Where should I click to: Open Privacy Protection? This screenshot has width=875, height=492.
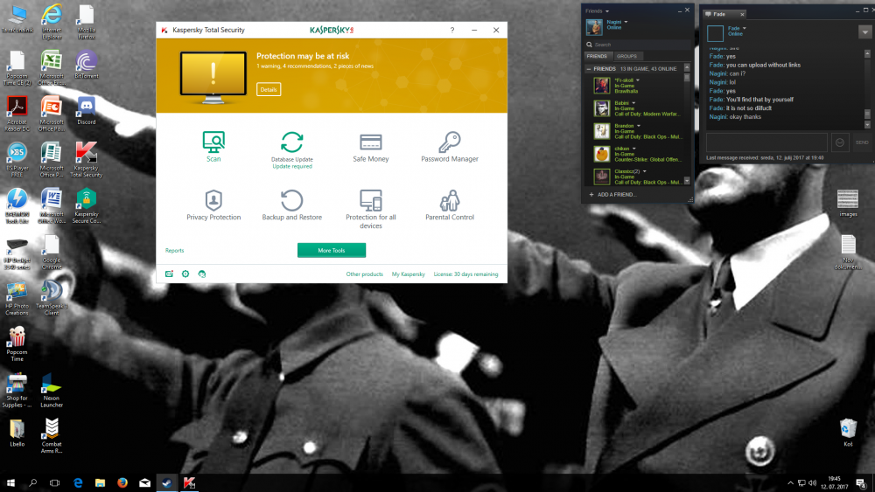point(213,202)
